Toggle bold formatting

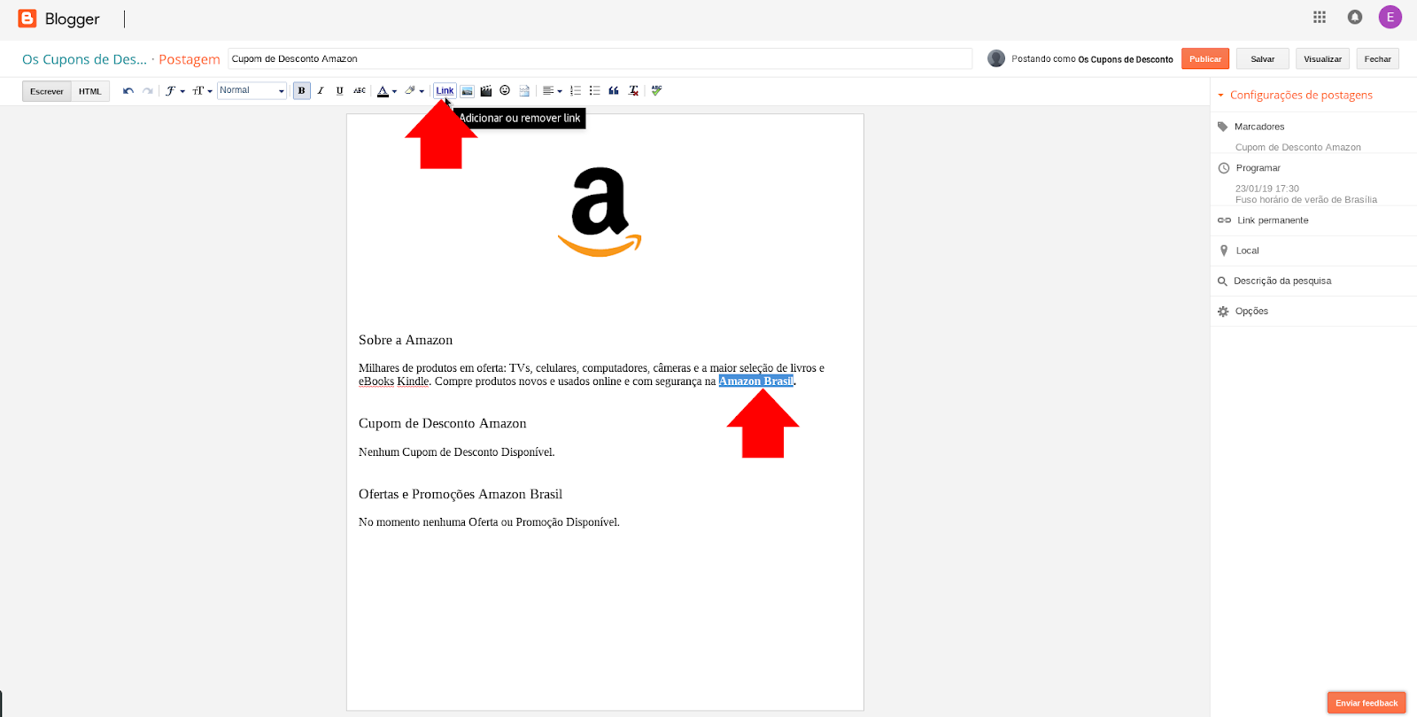[302, 91]
